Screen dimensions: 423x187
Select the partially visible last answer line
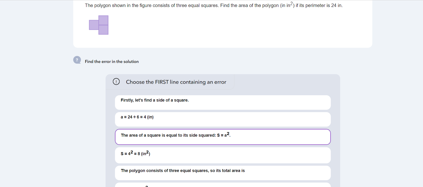(223, 185)
